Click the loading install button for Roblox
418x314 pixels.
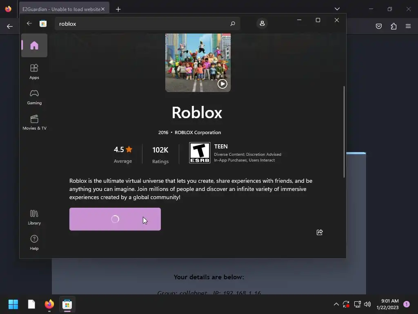(x=115, y=219)
